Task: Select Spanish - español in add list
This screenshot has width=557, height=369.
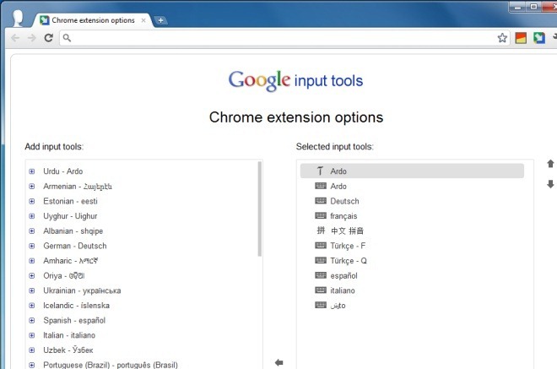Action: (x=74, y=321)
